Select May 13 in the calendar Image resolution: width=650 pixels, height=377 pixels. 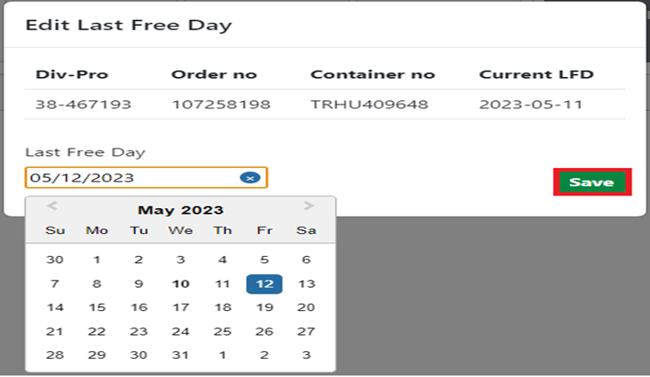[x=307, y=283]
